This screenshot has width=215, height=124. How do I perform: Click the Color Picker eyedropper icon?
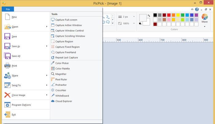point(53,63)
